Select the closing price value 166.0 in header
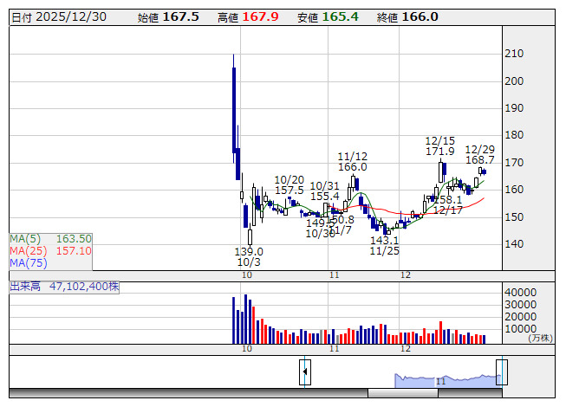This screenshot has width=566, height=407. (x=420, y=17)
